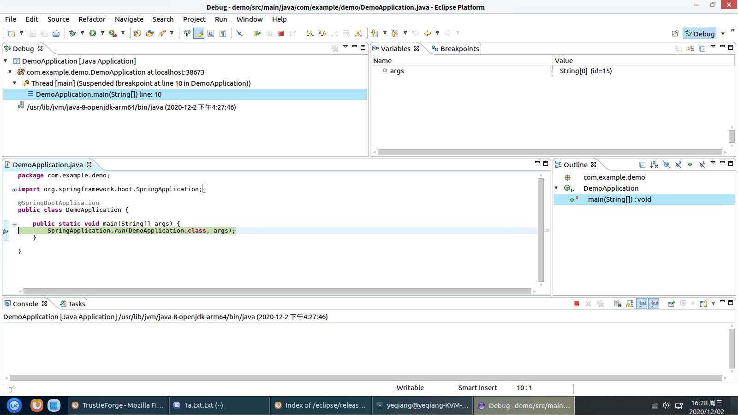Click the New file toolbar icon
This screenshot has height=415, width=738.
coord(12,33)
